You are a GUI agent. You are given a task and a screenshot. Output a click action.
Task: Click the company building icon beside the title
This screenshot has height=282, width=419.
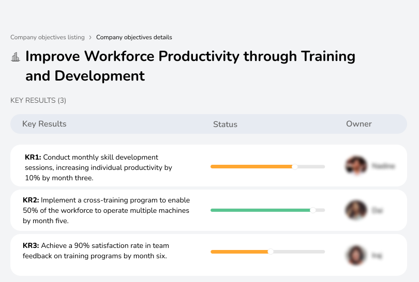coord(16,57)
